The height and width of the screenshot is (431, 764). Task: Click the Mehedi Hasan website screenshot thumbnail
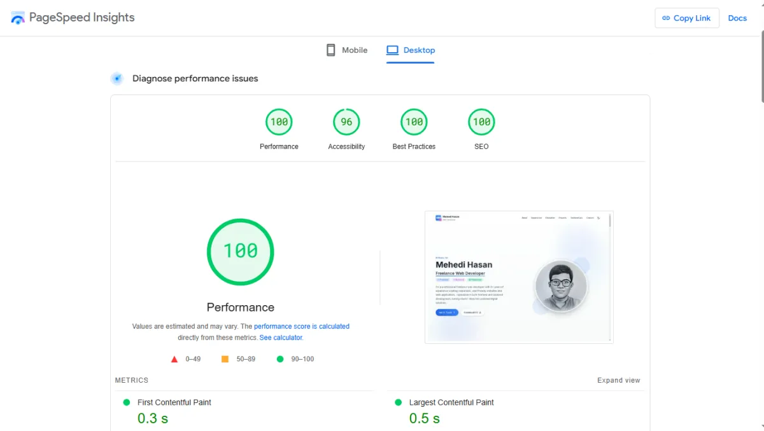coord(519,277)
